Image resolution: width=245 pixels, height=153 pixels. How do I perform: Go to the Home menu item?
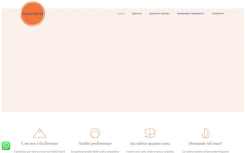click(121, 14)
